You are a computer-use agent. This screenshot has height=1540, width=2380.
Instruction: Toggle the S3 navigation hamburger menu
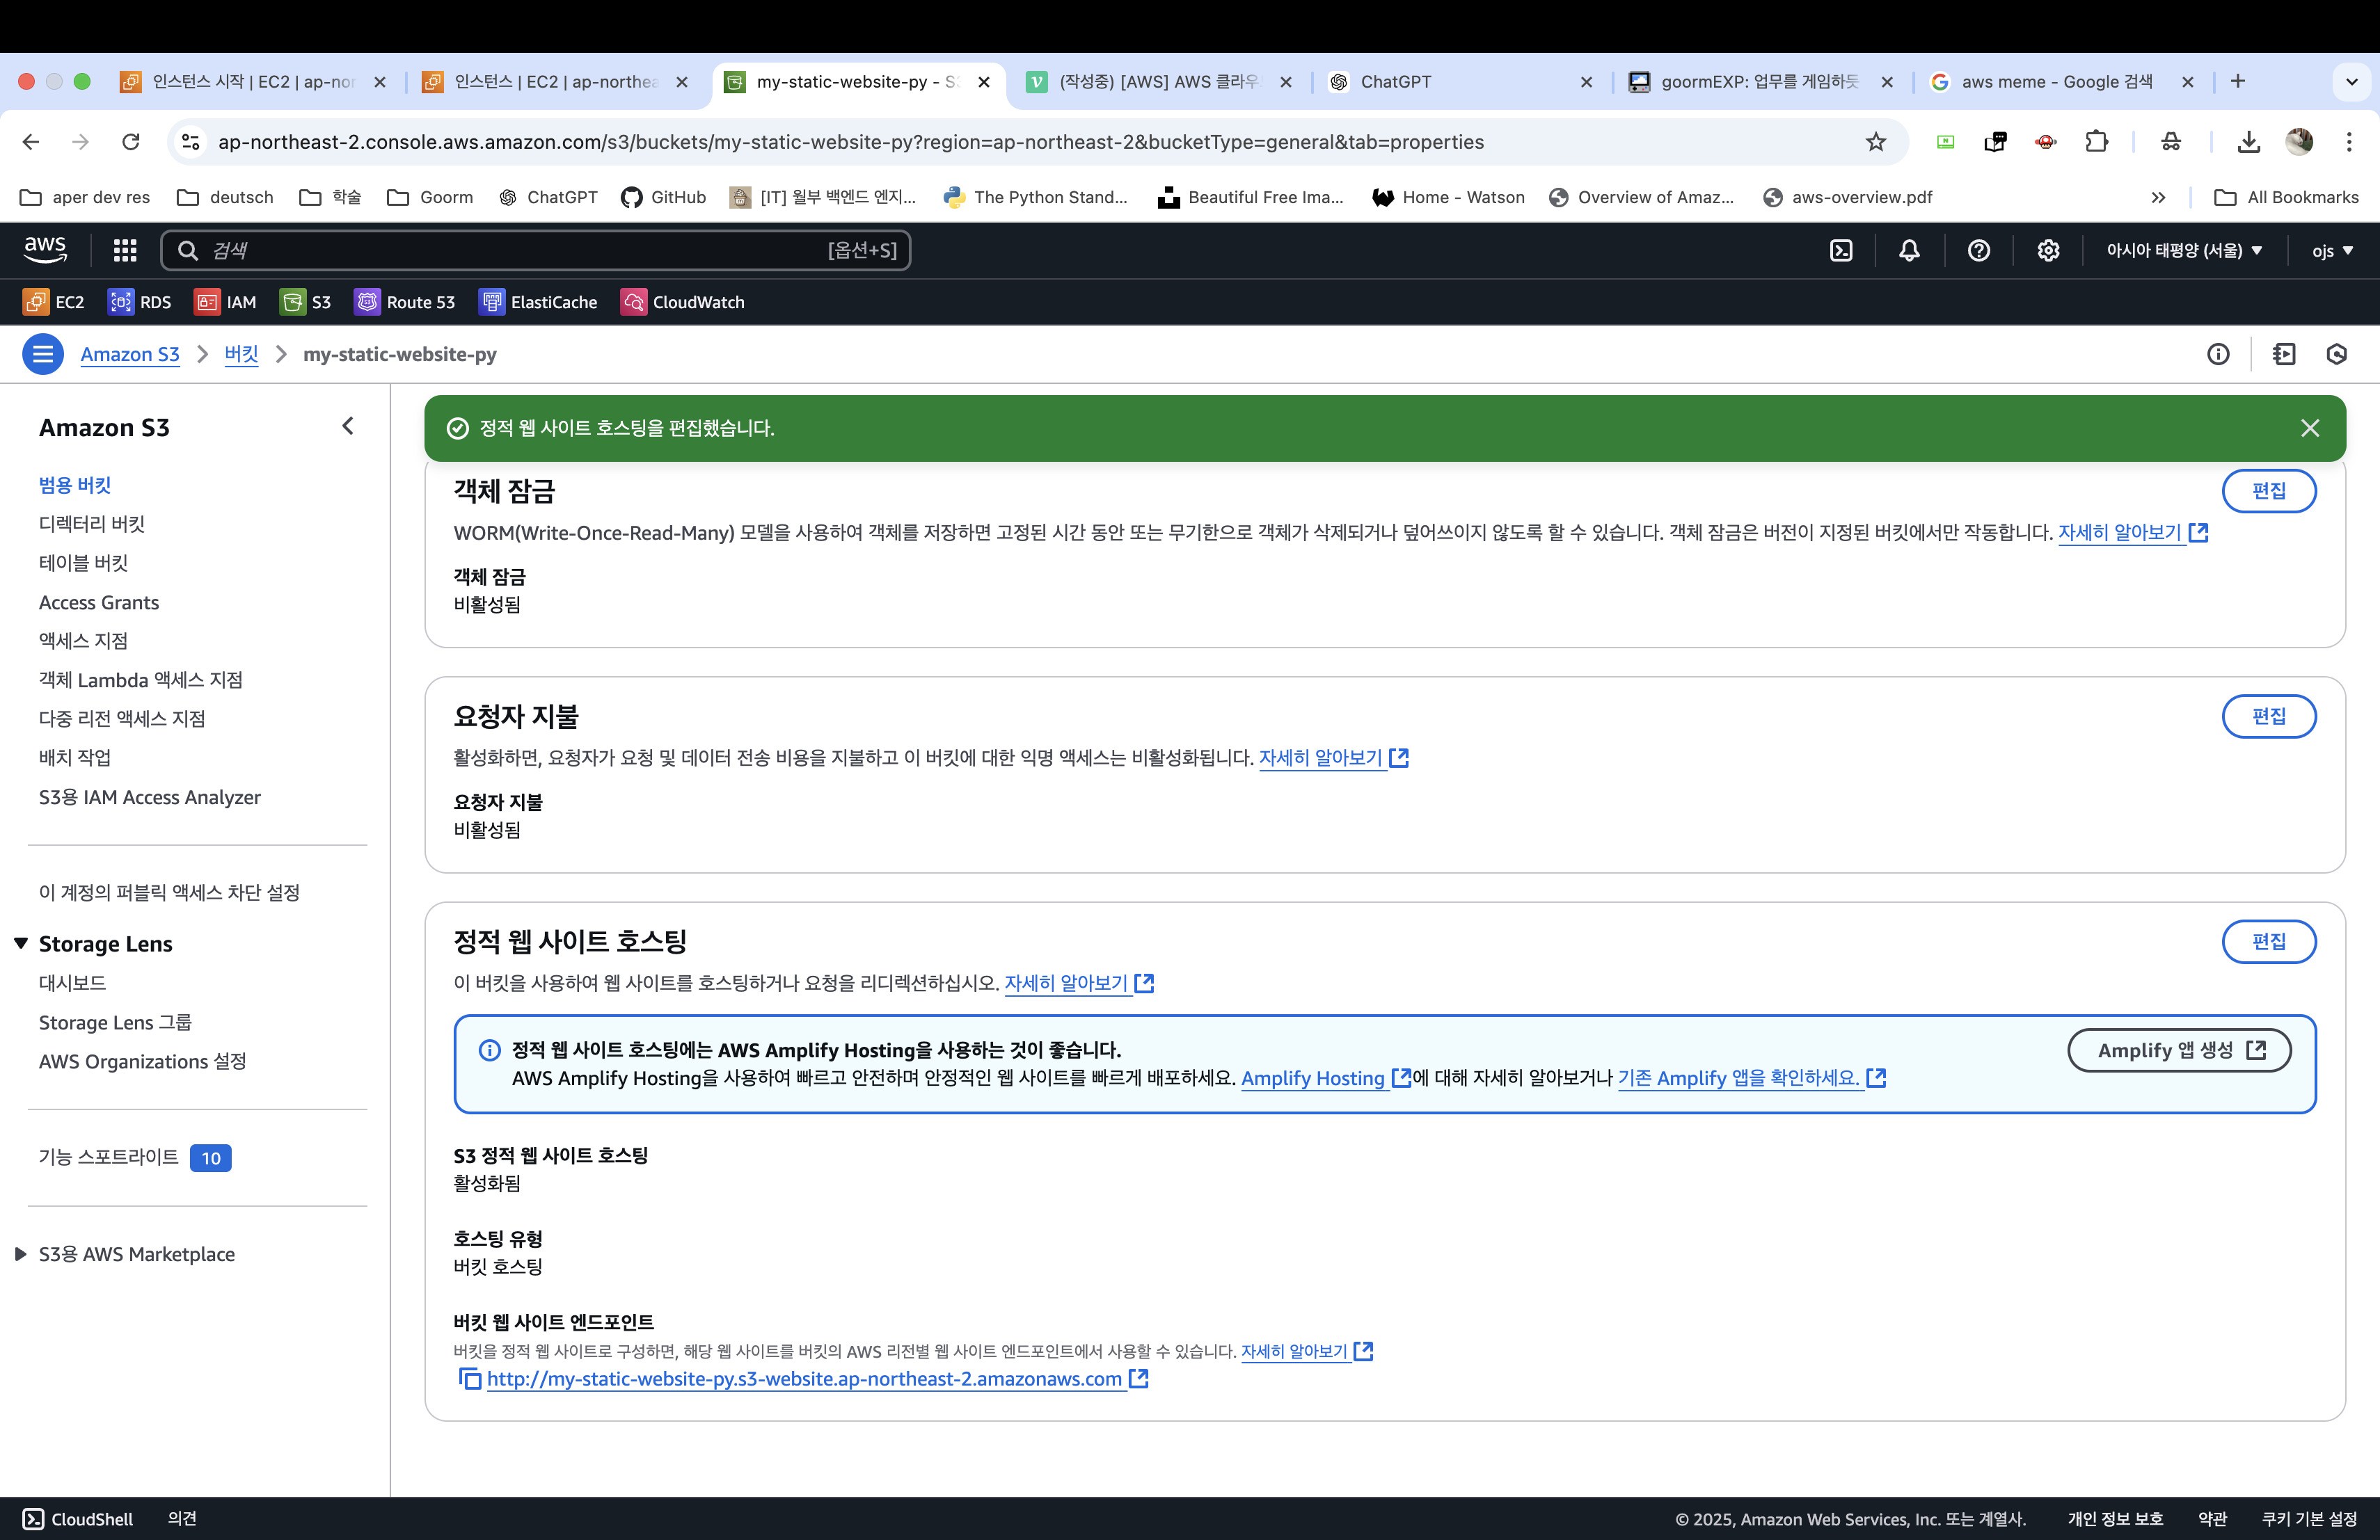coord(43,354)
